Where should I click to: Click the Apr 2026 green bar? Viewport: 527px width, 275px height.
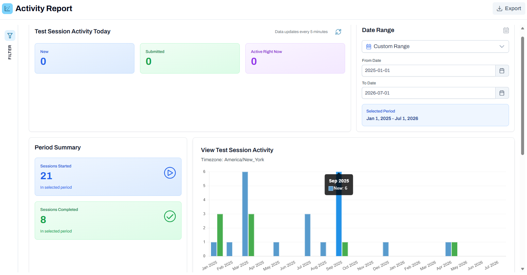coord(454,249)
